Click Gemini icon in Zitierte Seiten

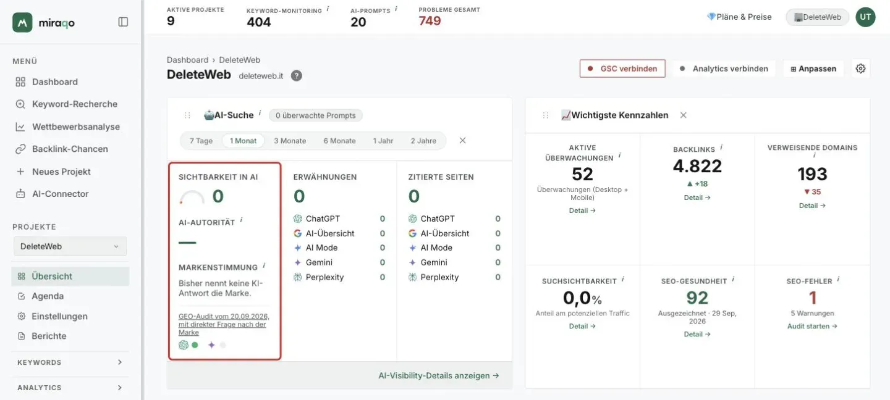click(413, 262)
